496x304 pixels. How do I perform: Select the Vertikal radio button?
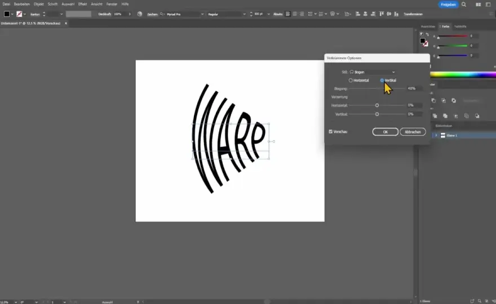pos(382,81)
